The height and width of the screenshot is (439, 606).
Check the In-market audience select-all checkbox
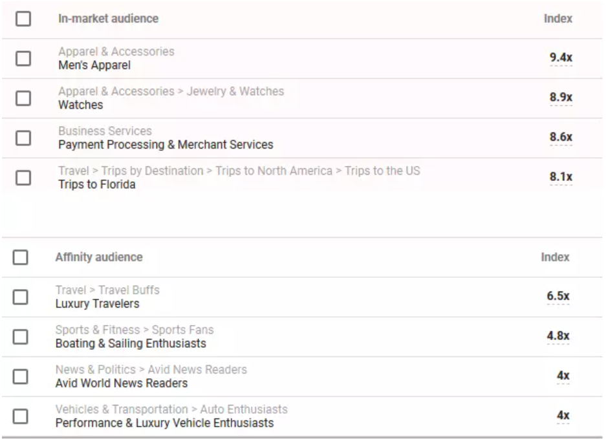pos(23,19)
